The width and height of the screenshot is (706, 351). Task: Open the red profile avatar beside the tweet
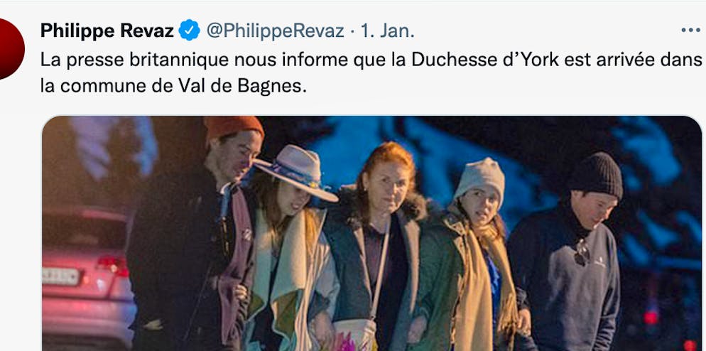[x=11, y=48]
